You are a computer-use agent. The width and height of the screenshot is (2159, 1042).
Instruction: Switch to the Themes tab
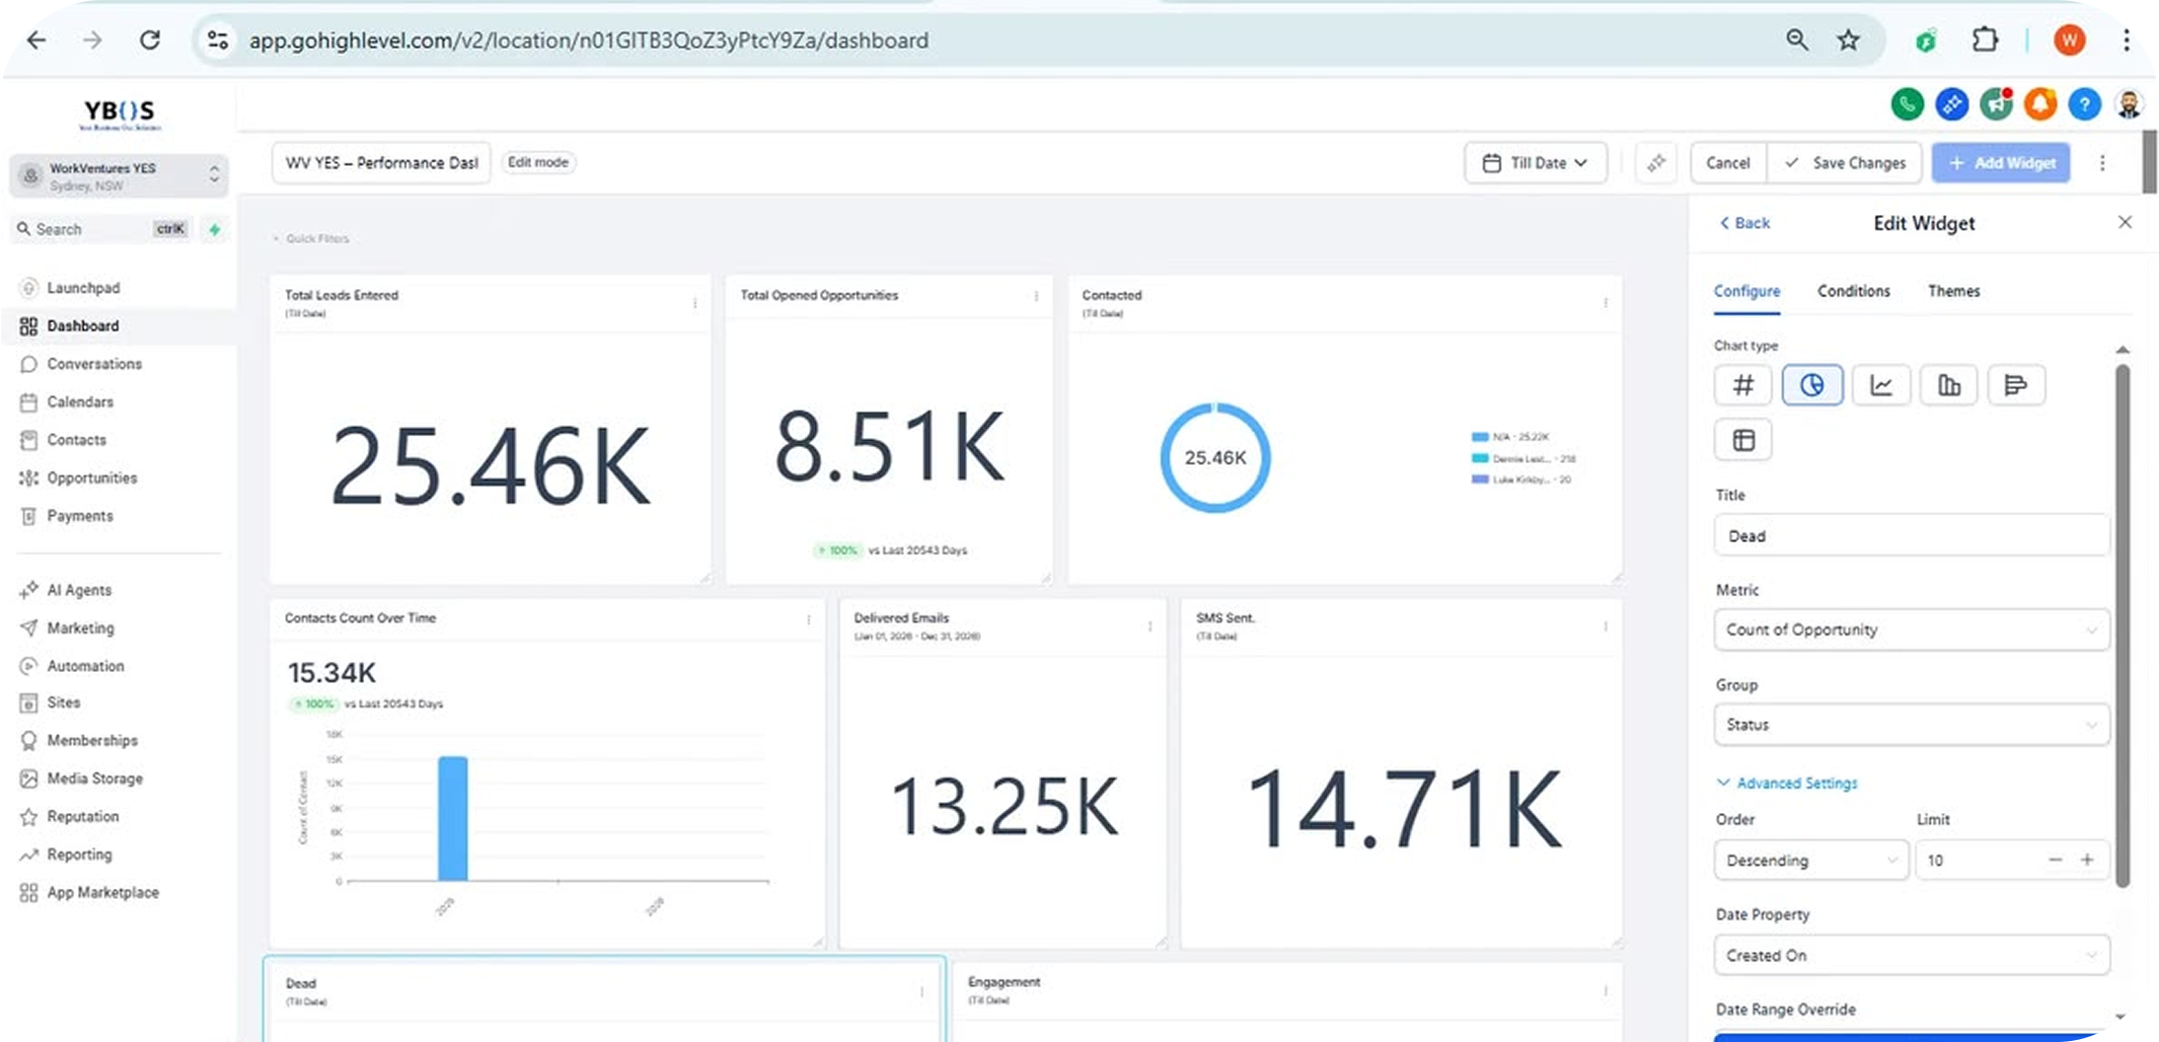tap(1953, 291)
